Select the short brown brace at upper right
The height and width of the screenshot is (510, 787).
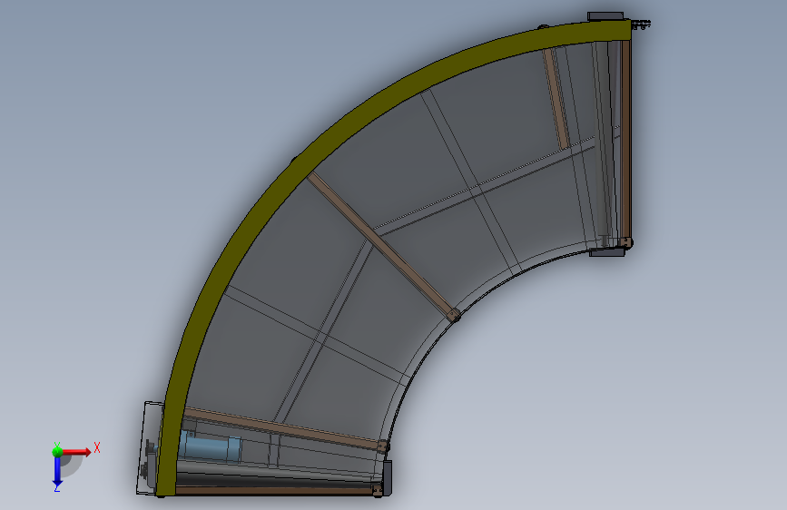pos(556,98)
